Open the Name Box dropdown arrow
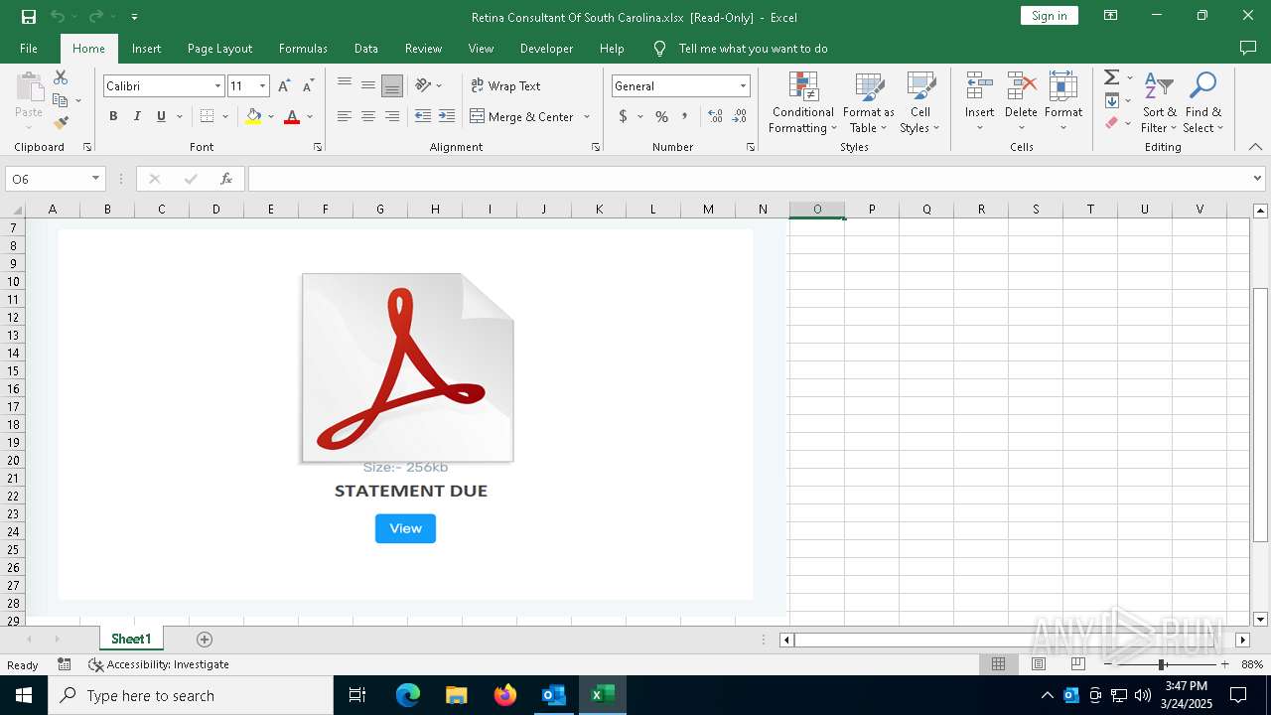This screenshot has width=1271, height=715. (95, 179)
